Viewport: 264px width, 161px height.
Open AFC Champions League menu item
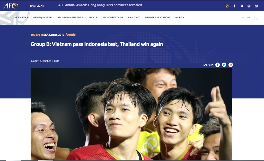coord(71,17)
